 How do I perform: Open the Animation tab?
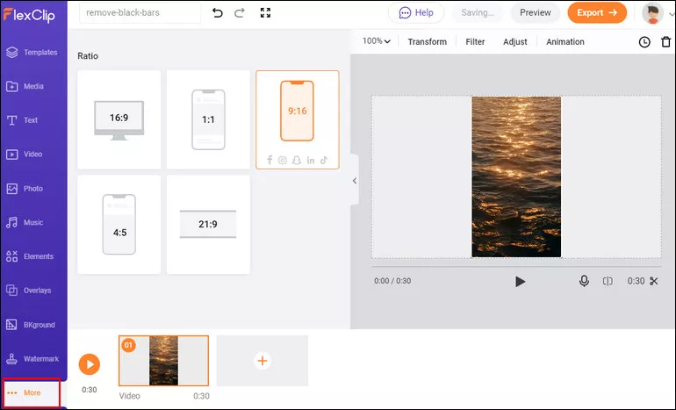tap(565, 42)
